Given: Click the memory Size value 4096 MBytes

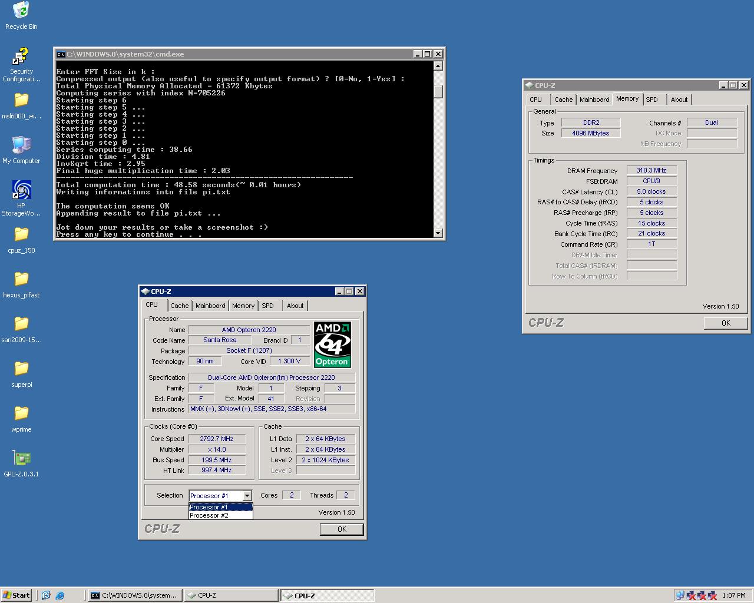Looking at the screenshot, I should pyautogui.click(x=591, y=133).
